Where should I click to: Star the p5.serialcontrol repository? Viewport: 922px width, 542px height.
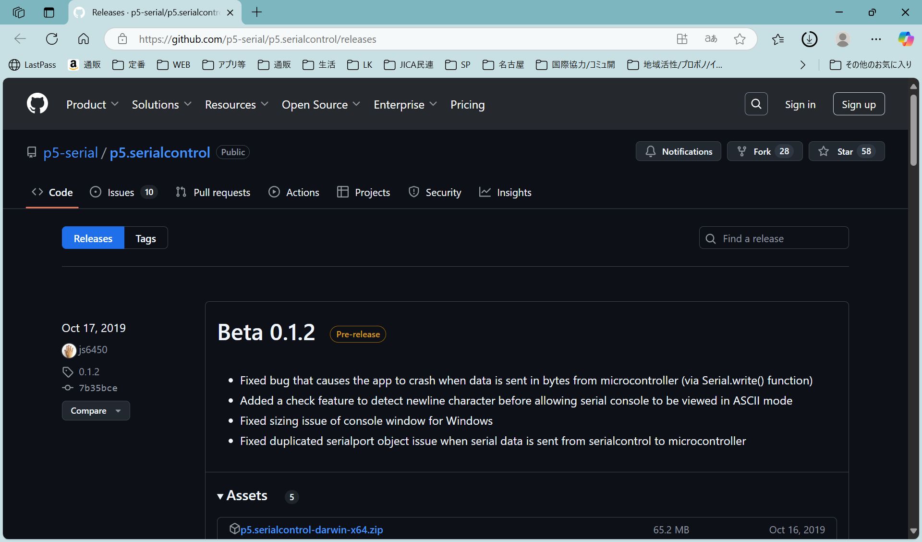tap(846, 151)
